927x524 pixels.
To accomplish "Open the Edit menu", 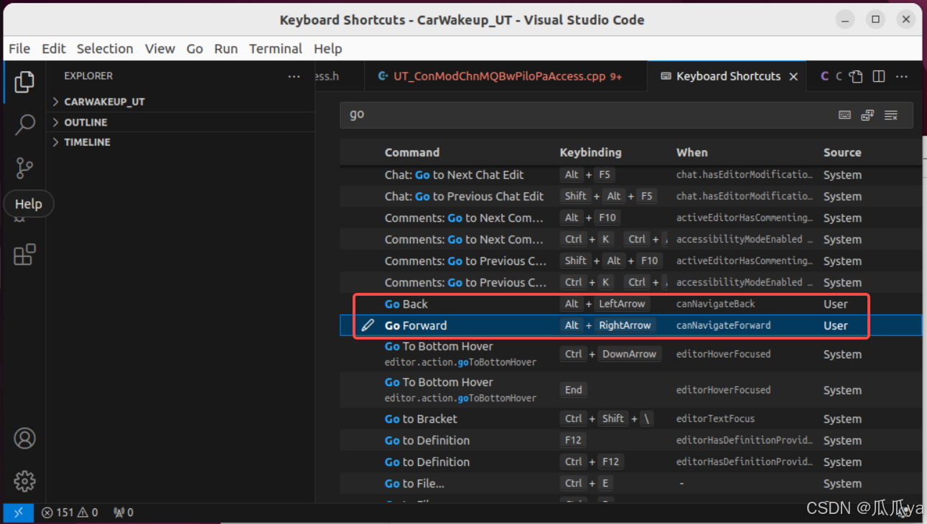I will pyautogui.click(x=54, y=49).
